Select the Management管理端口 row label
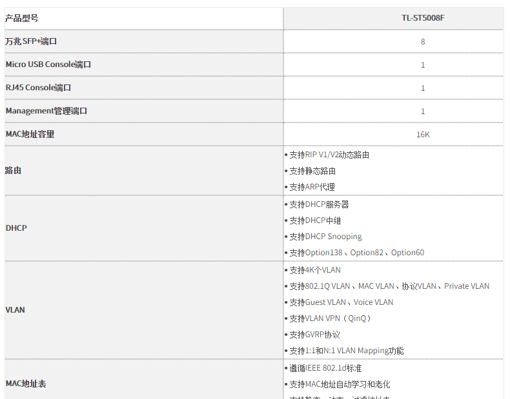Screen dimensions: 510x399 point(46,111)
